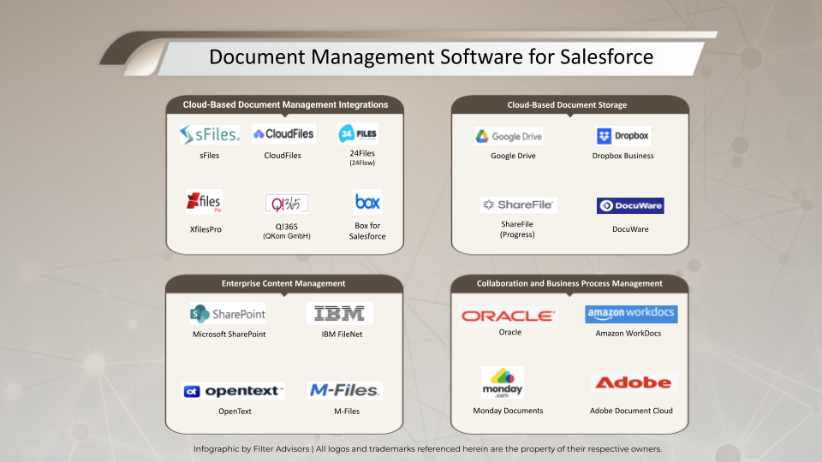Click the DocuWare logo
Image resolution: width=822 pixels, height=462 pixels.
tap(630, 205)
